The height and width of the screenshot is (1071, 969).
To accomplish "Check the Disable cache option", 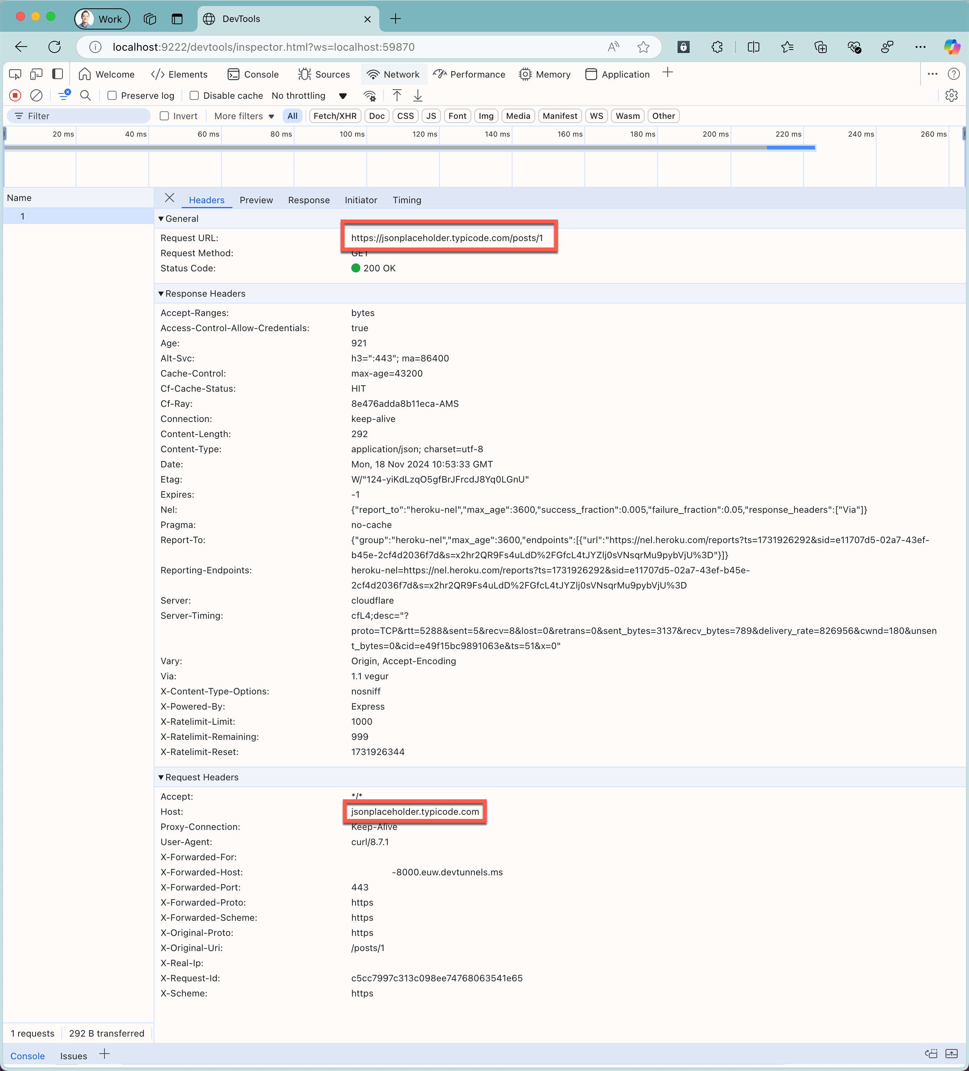I will pos(195,96).
